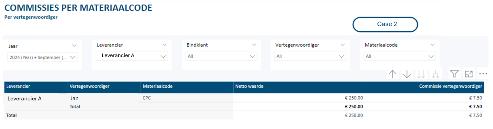Open the Leverancier A dropdown
The width and height of the screenshot is (493, 129).
point(132,56)
